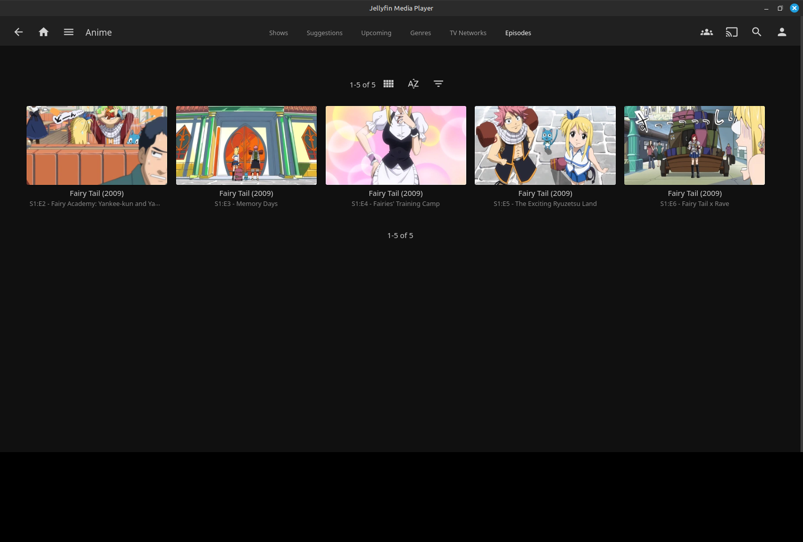The width and height of the screenshot is (803, 542).
Task: Open the search magnifier icon
Action: click(757, 32)
